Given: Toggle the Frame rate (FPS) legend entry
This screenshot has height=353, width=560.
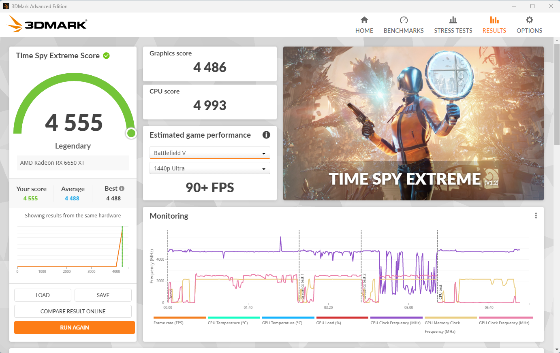Looking at the screenshot, I should pos(169,323).
